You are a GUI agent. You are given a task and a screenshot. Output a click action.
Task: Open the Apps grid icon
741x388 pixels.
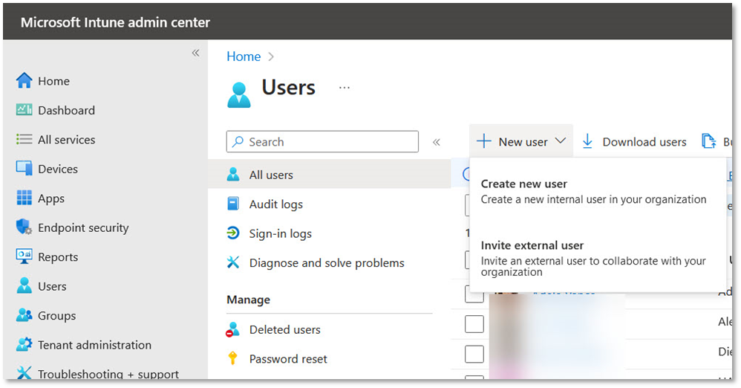25,198
